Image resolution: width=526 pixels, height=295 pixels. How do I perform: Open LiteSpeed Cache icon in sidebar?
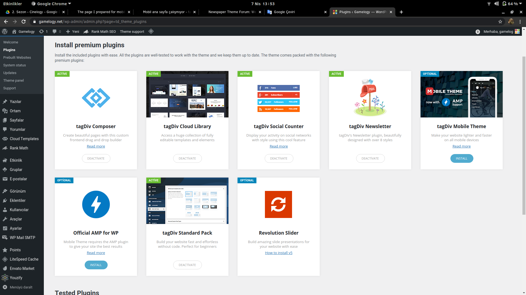tap(5, 259)
